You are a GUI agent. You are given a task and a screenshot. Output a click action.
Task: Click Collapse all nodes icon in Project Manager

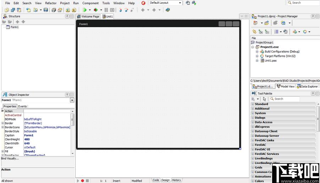point(267,32)
